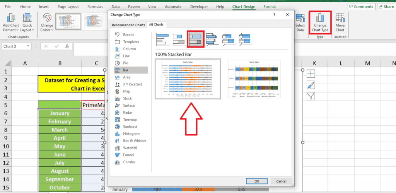This screenshot has height=193, width=396.
Task: Open the File tab
Action: click(x=8, y=7)
